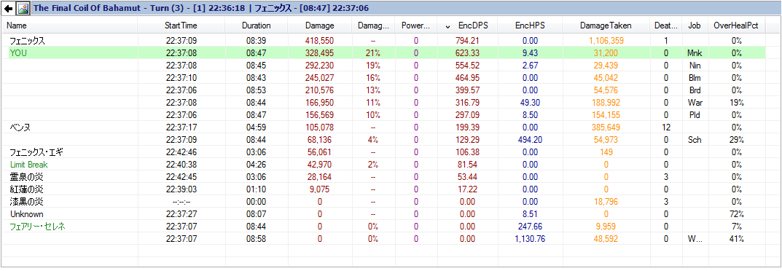782x271 pixels.
Task: Click EncHPS value 247.66
Action: (x=530, y=227)
